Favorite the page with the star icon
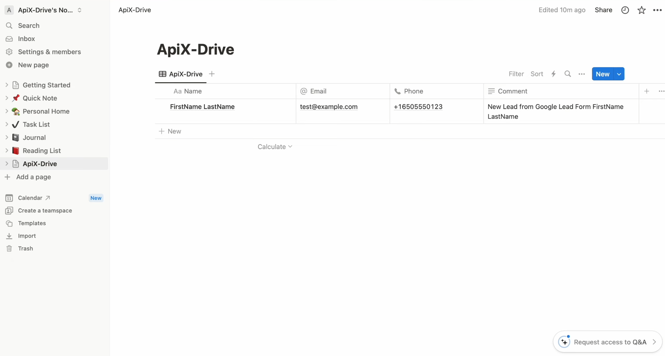Image resolution: width=665 pixels, height=356 pixels. point(641,10)
